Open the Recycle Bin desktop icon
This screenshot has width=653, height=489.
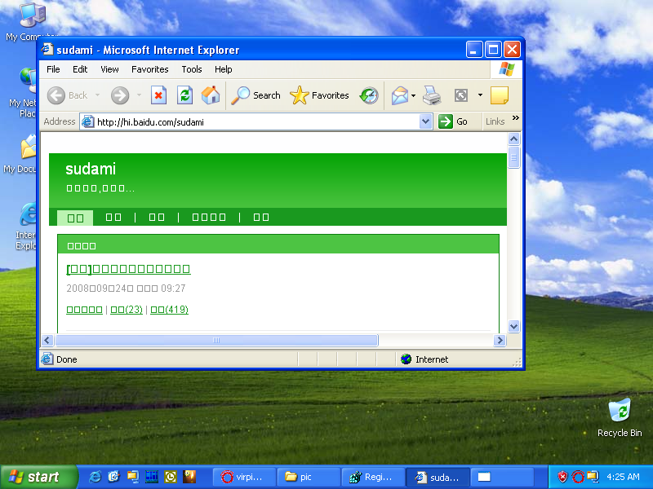(620, 418)
